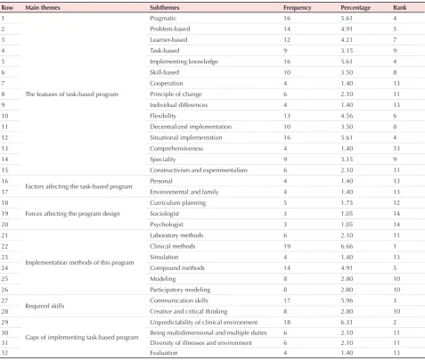This screenshot has width=425, height=361.
Task: Select 'Environmental and family' subtheme
Action: coord(184,192)
